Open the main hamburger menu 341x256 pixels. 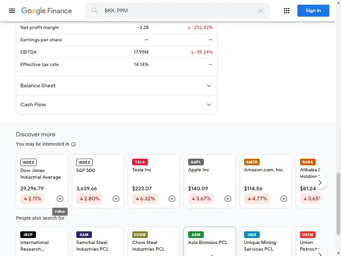pos(12,11)
